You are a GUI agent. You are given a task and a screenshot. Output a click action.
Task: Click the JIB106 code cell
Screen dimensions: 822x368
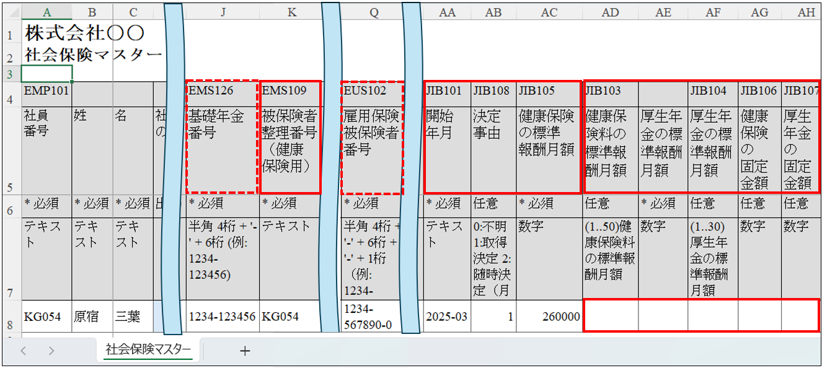tap(758, 92)
